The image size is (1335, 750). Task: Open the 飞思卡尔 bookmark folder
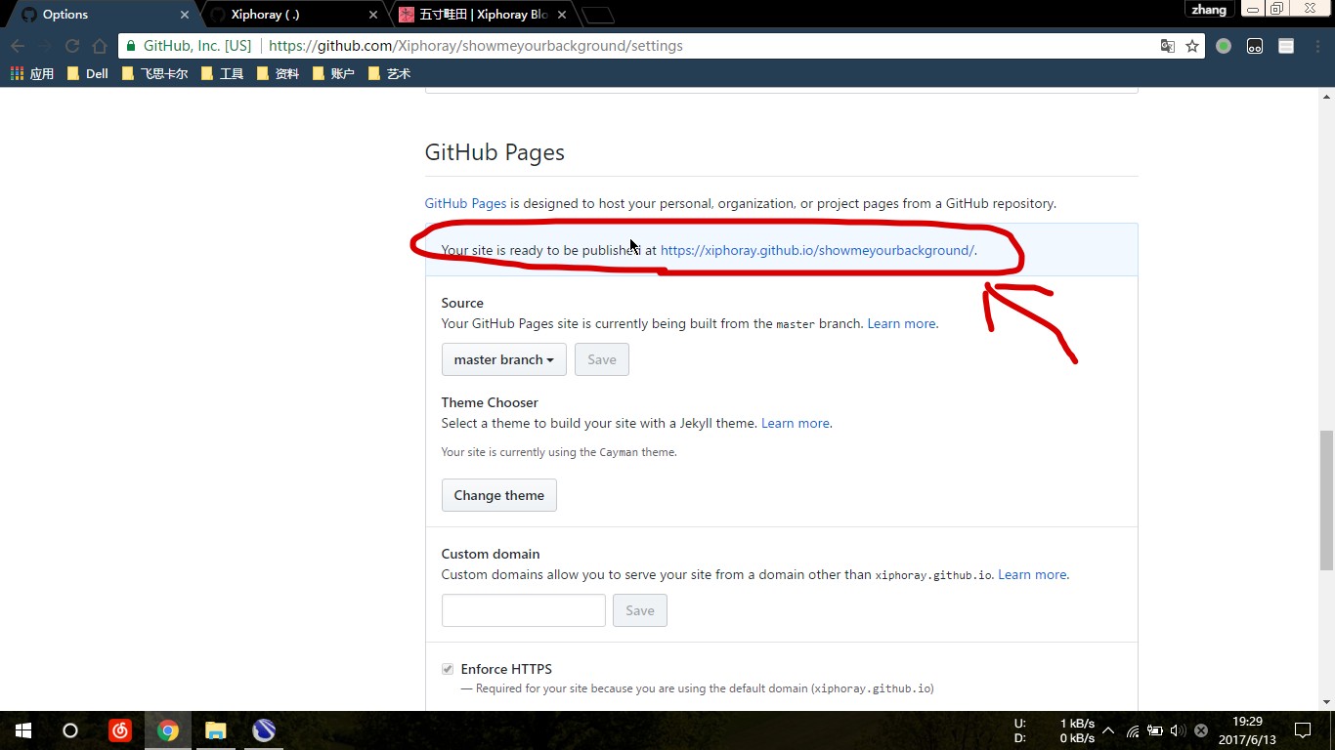tap(154, 73)
